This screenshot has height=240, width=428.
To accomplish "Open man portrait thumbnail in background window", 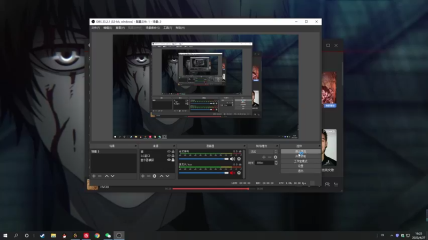I will 329,148.
